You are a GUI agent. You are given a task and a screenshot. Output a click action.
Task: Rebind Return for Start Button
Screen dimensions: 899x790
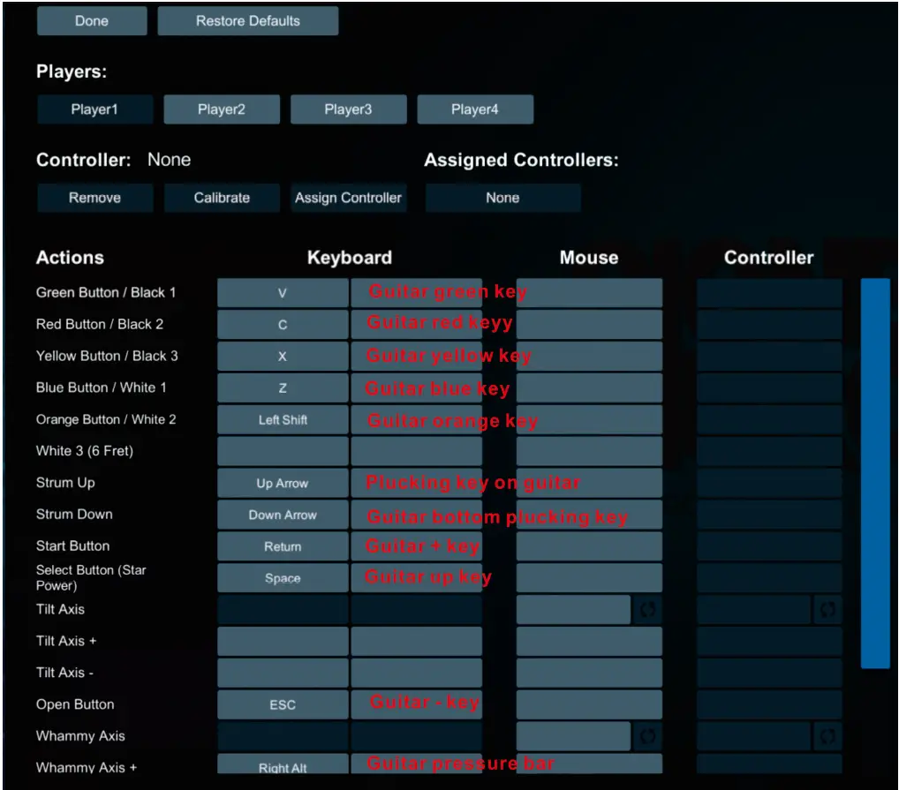pos(283,546)
